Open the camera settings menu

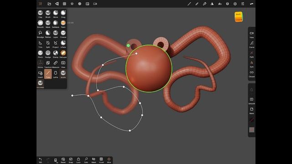95,4
